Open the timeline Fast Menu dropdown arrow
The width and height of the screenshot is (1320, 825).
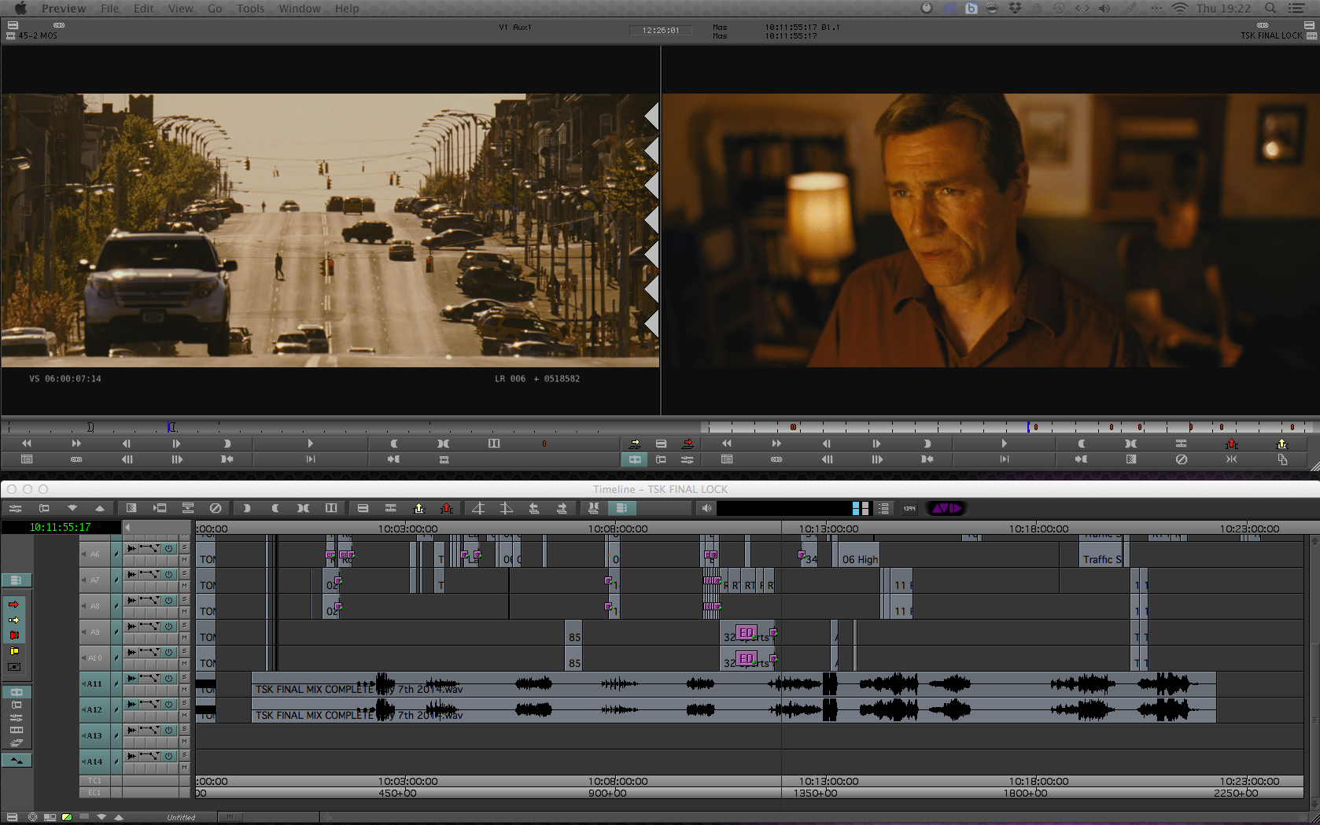pos(72,508)
